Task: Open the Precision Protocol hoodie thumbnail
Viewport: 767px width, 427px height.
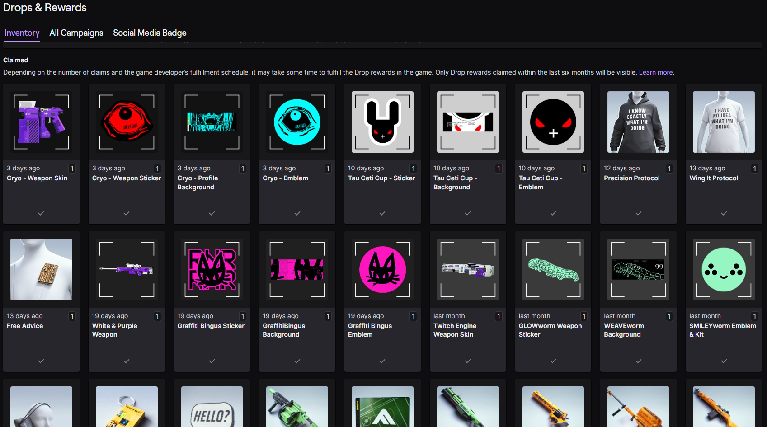Action: click(x=638, y=122)
